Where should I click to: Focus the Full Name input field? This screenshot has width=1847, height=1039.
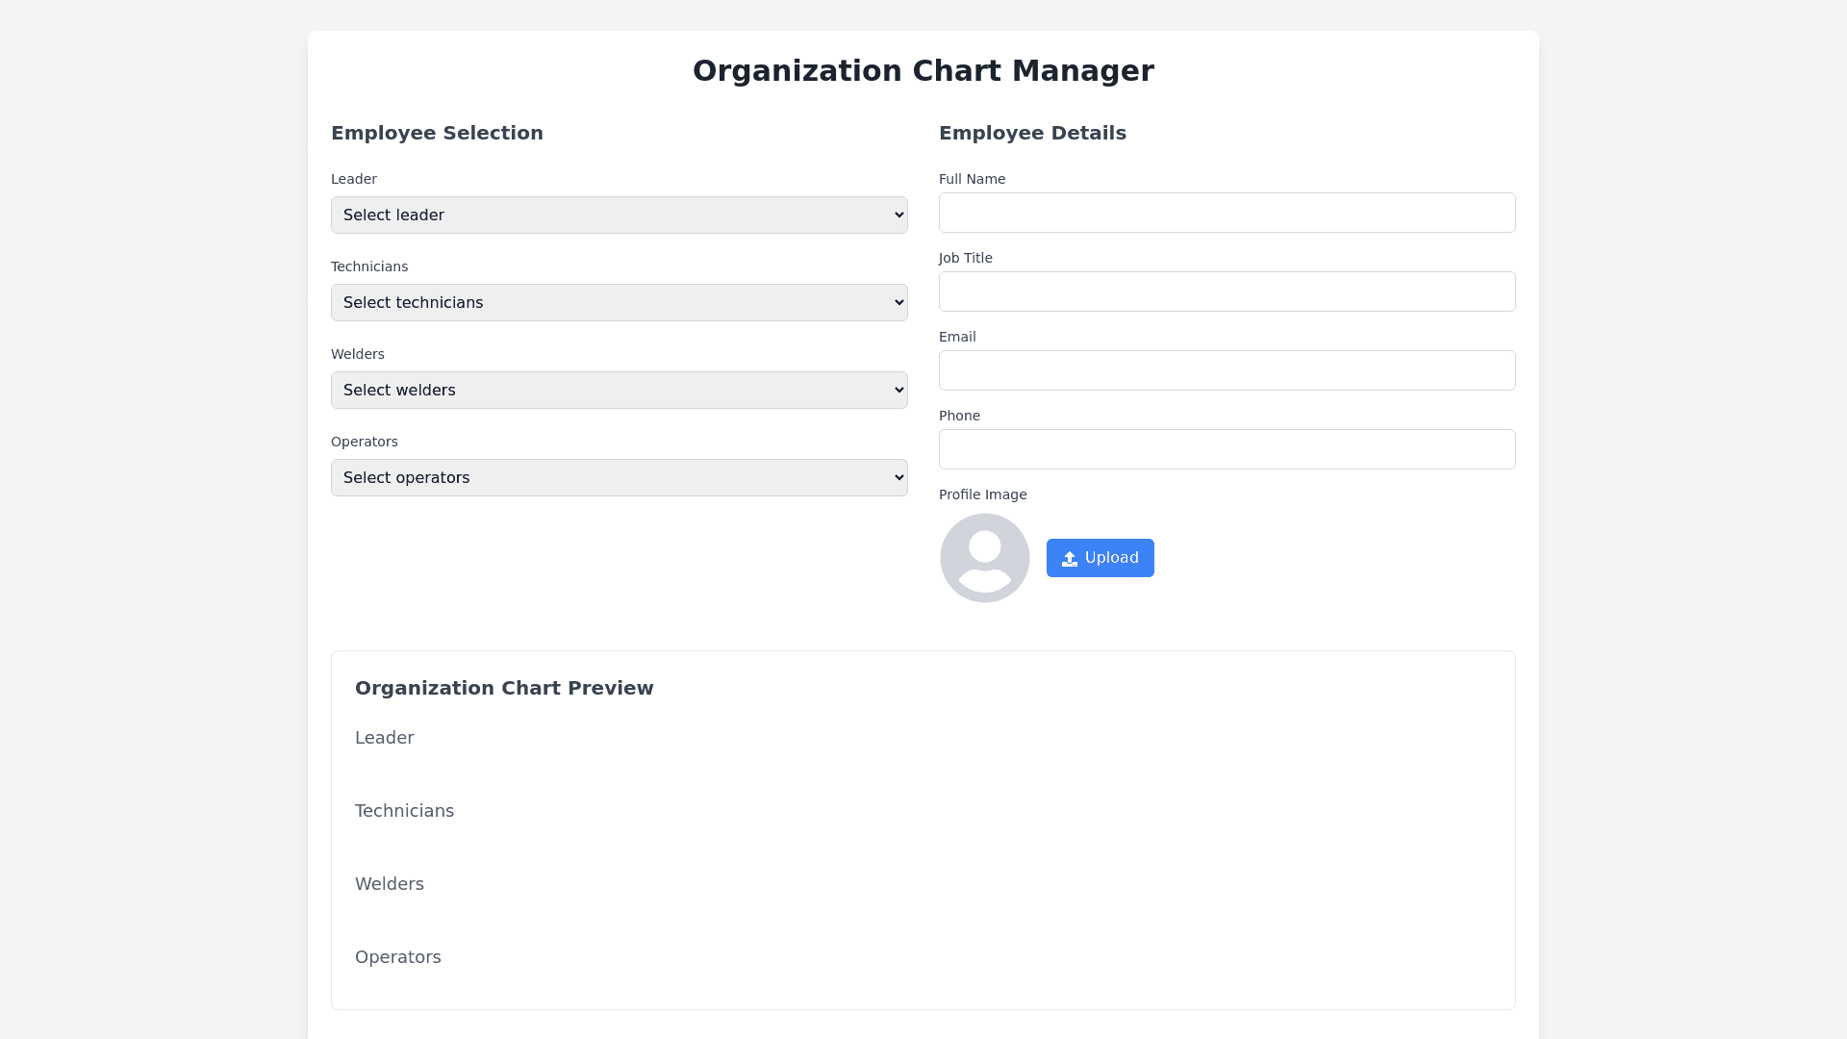1227,213
